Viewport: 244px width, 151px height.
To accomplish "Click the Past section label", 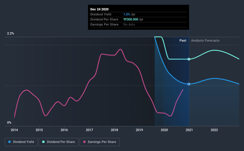I will point(183,40).
